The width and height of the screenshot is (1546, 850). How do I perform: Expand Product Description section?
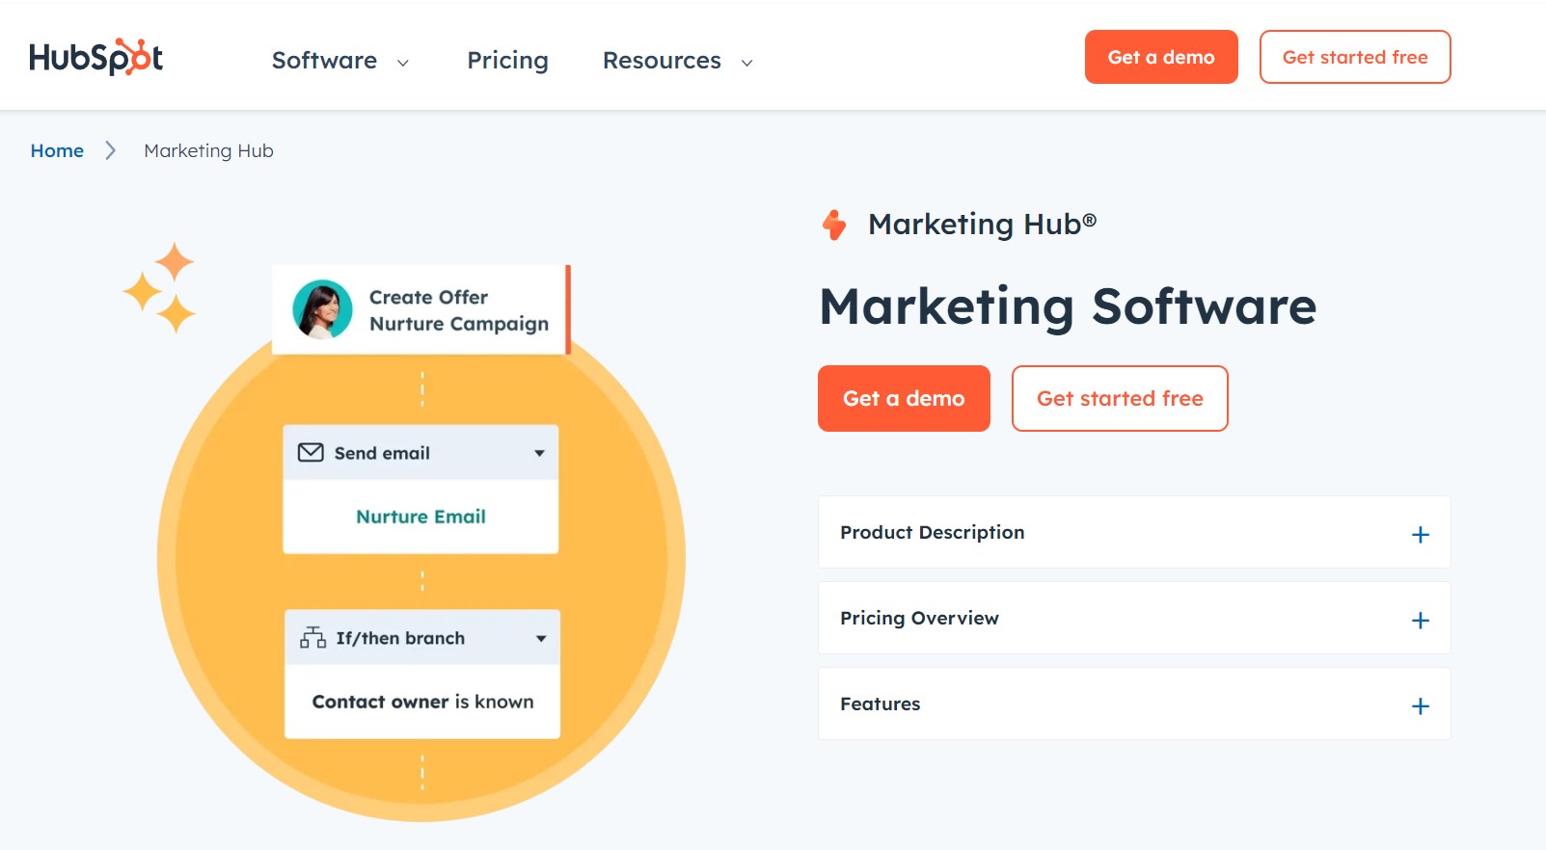pyautogui.click(x=1134, y=532)
